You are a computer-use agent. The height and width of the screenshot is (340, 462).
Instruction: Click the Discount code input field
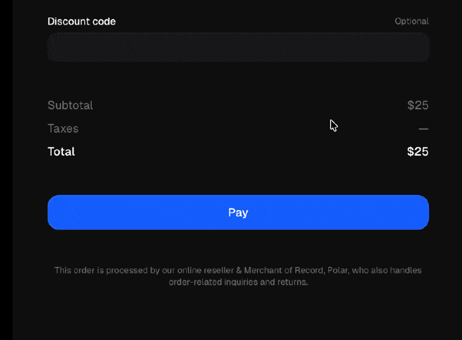(x=238, y=47)
